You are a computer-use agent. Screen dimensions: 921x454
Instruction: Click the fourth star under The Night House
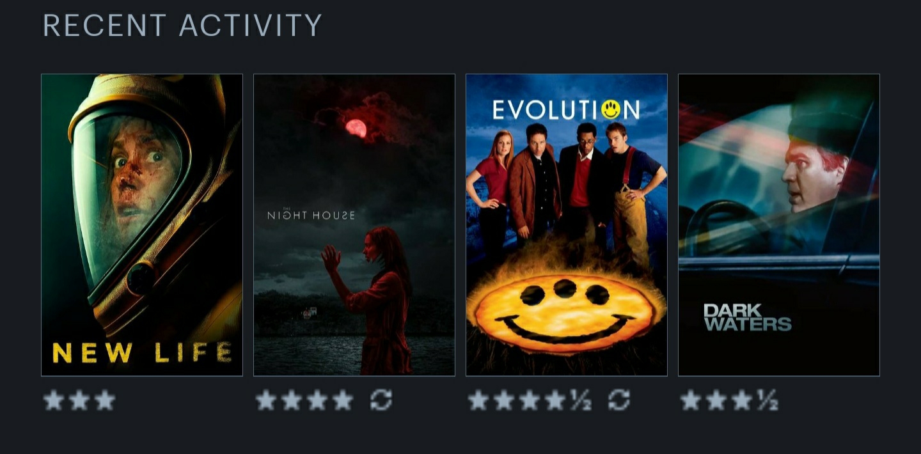click(x=342, y=401)
